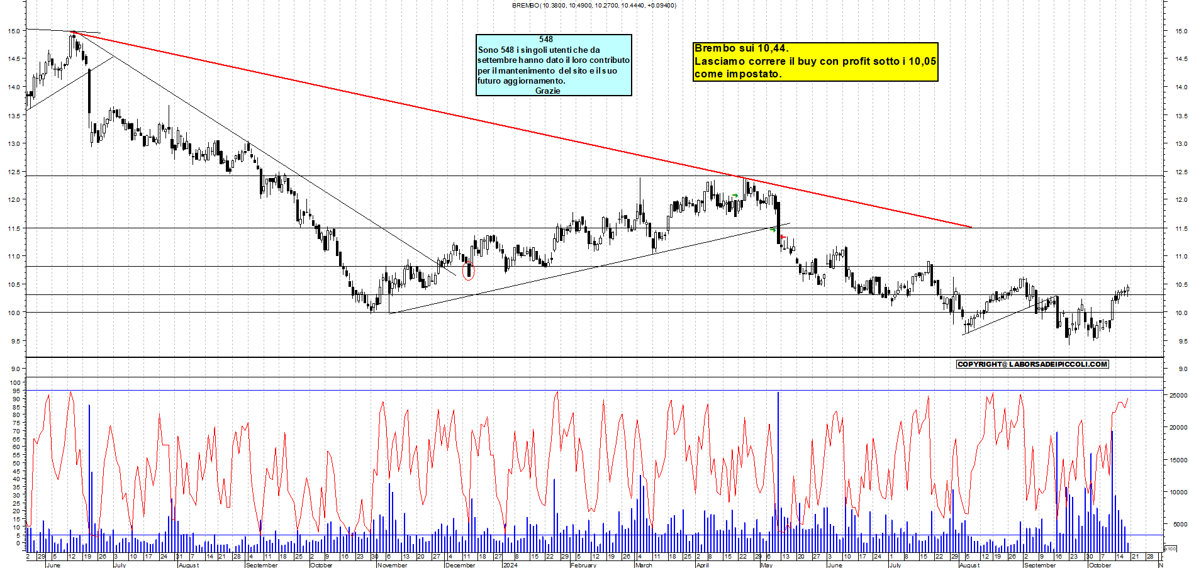Click the green arrow on the 11.5 line in May
1189x568 pixels.
point(773,230)
